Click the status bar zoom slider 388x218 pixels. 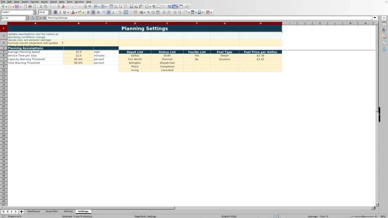coord(364,216)
